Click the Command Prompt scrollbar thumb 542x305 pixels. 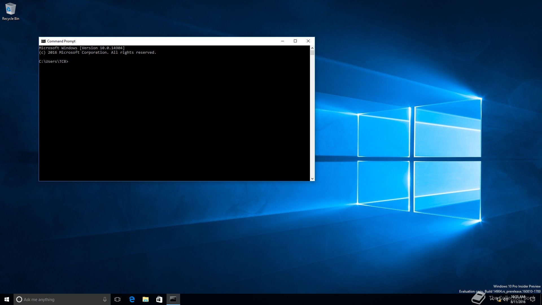click(x=312, y=53)
